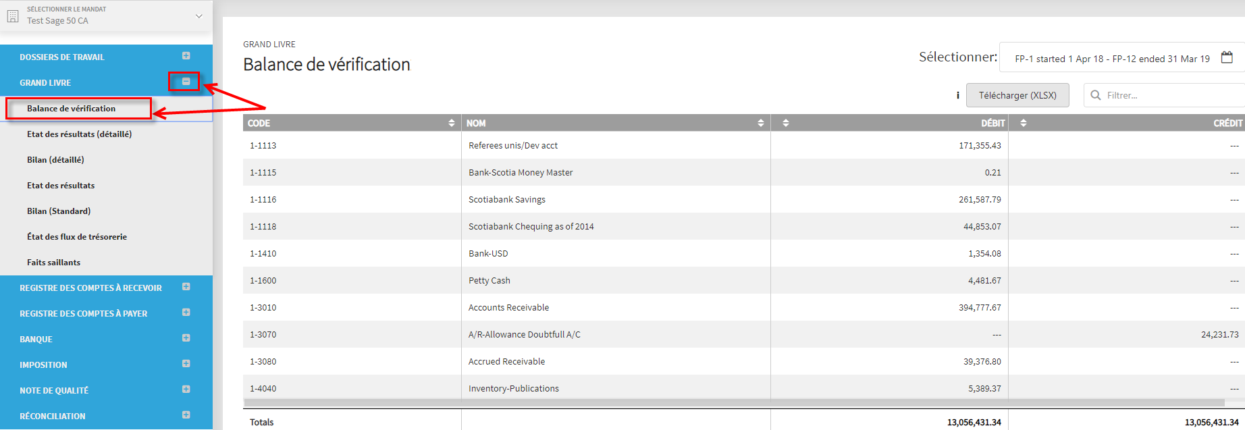Open the mandate selector dropdown chevron

coord(199,16)
